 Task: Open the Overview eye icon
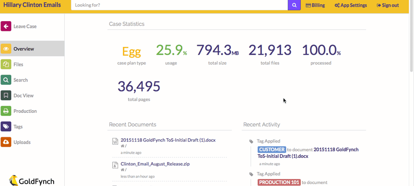[x=6, y=49]
